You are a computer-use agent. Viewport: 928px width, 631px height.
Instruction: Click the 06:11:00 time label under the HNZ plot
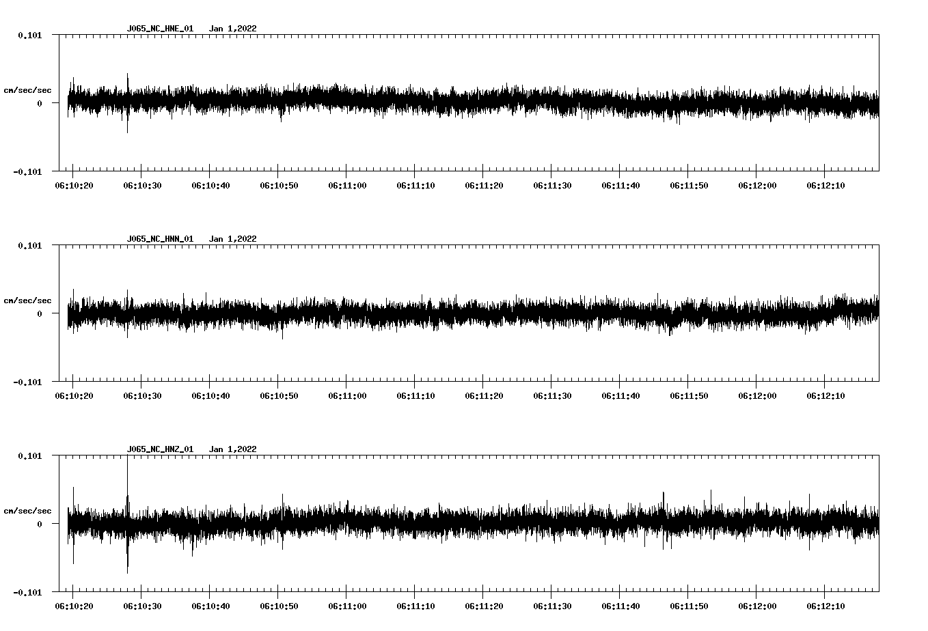[x=347, y=606]
